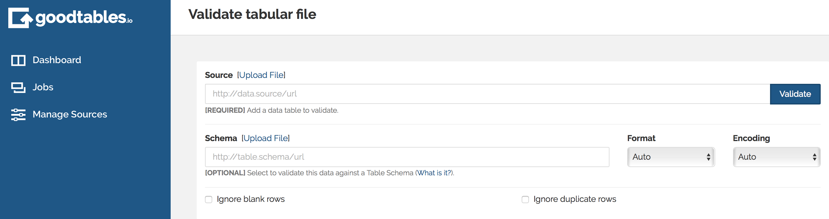Focus the data source URL field

point(488,94)
